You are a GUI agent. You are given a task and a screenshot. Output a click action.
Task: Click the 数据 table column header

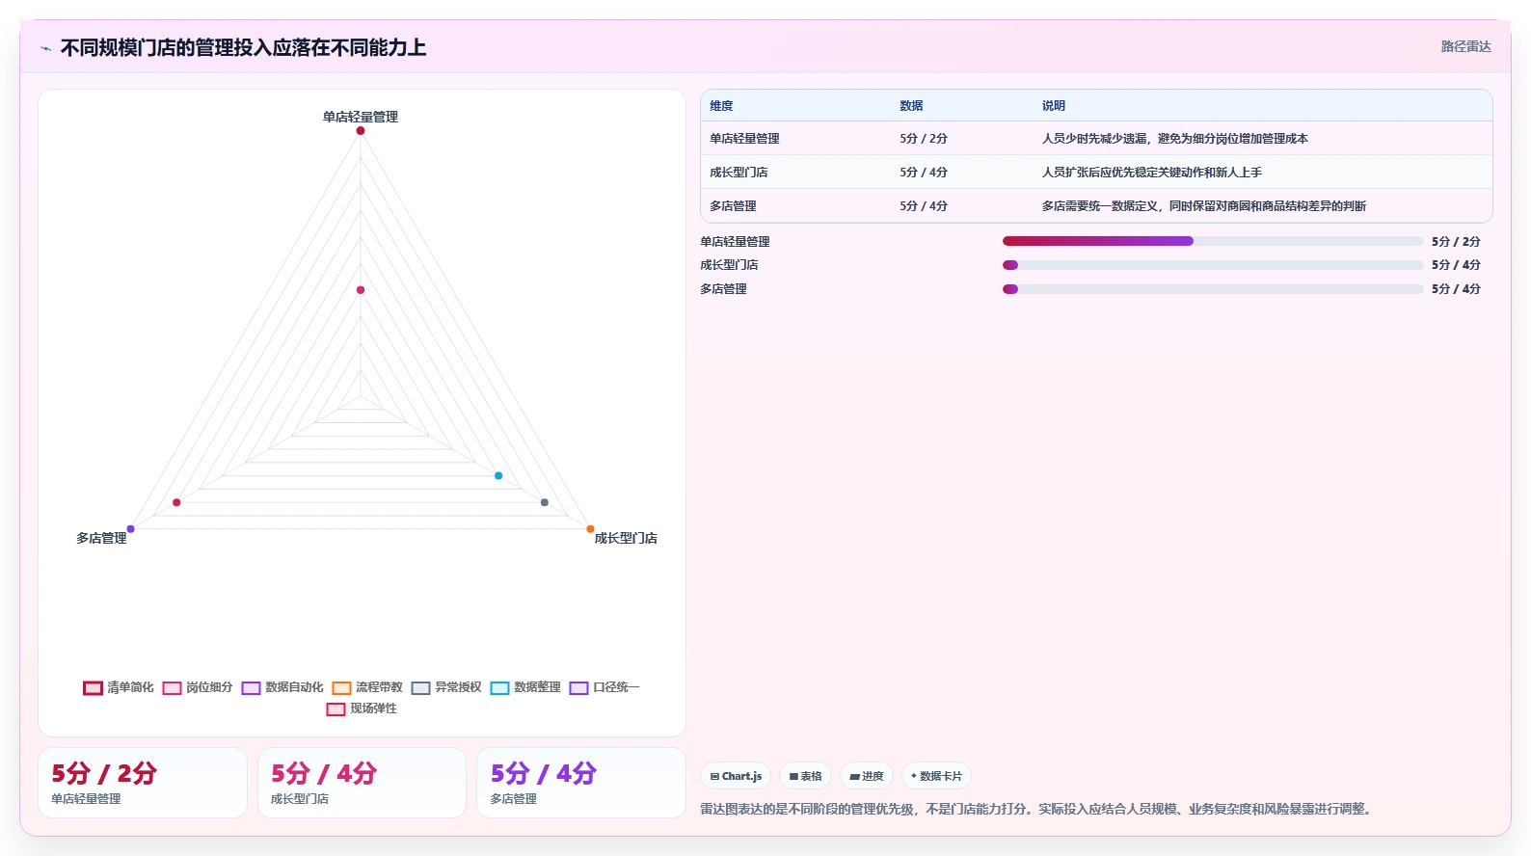[911, 106]
